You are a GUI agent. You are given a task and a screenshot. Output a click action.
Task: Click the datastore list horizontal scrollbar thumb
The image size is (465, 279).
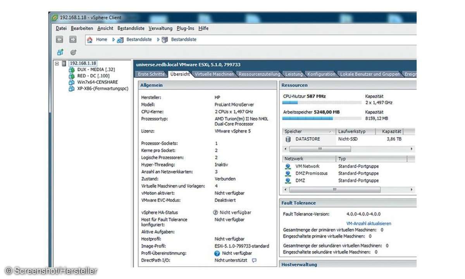click(x=320, y=149)
